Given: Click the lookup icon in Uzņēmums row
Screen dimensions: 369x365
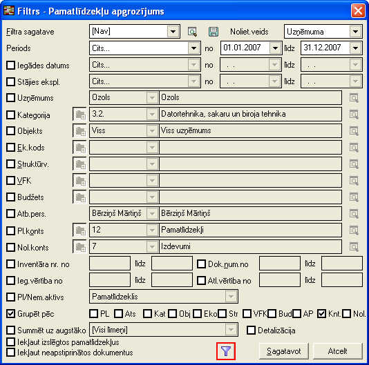Looking at the screenshot, I should [x=354, y=98].
